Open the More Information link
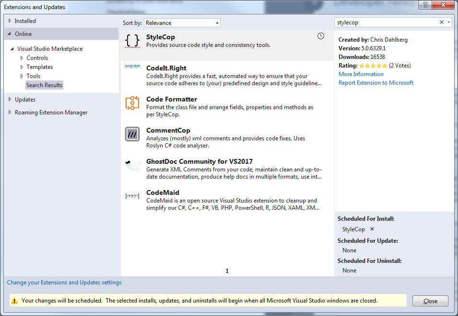458x316 pixels. [x=361, y=74]
